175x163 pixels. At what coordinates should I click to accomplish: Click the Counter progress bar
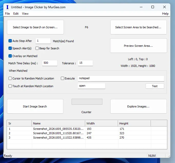87,102
